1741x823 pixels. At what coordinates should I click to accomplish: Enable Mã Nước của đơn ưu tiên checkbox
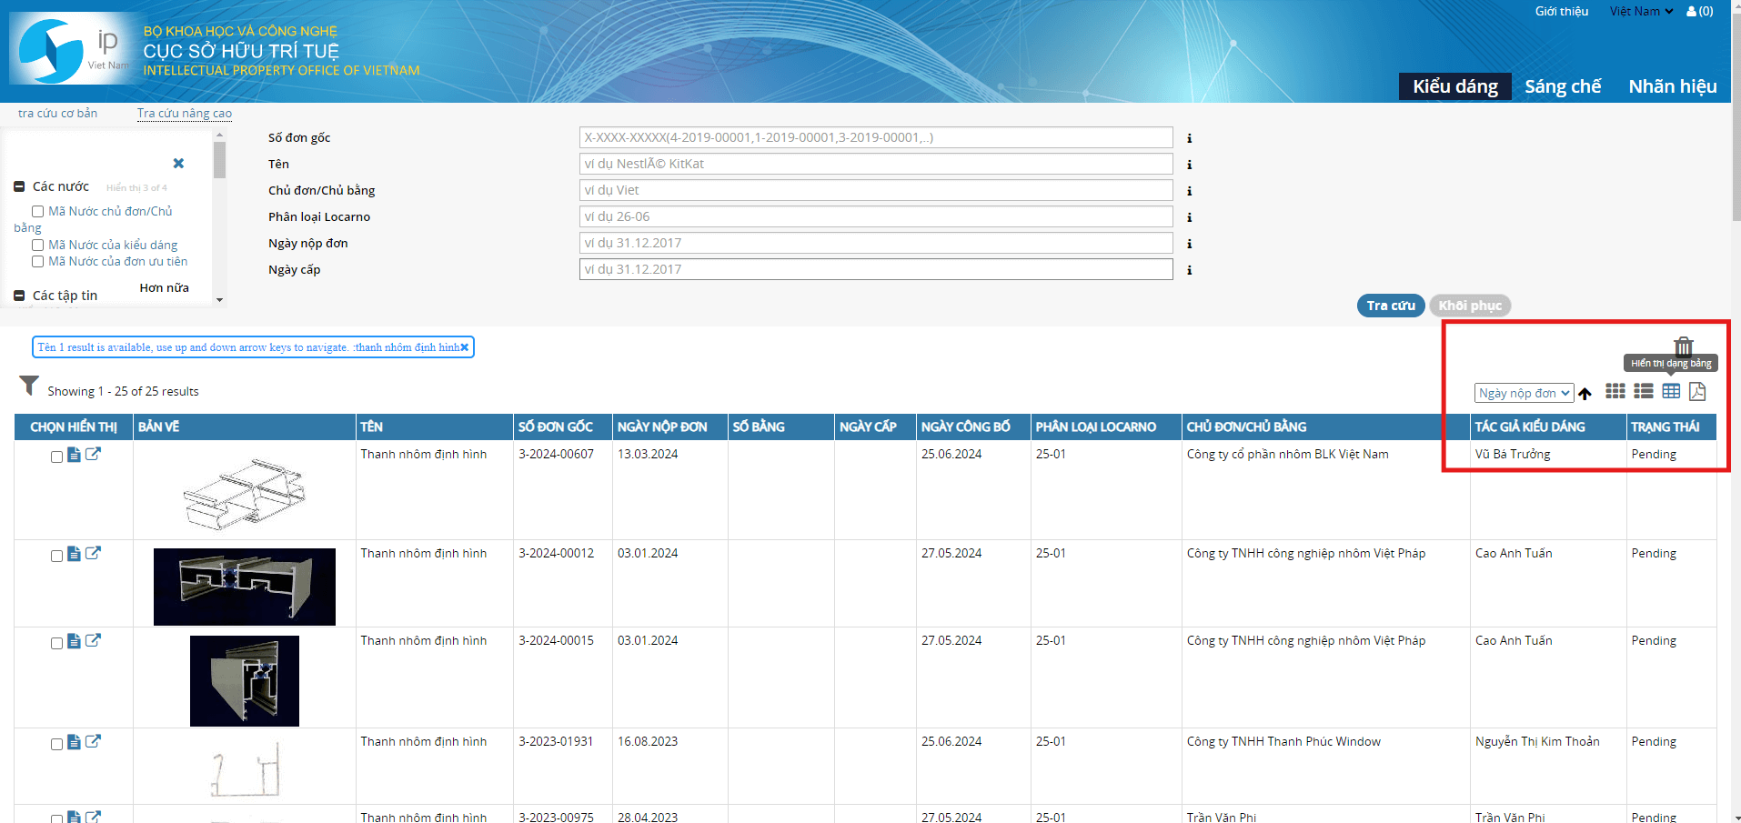click(x=38, y=262)
